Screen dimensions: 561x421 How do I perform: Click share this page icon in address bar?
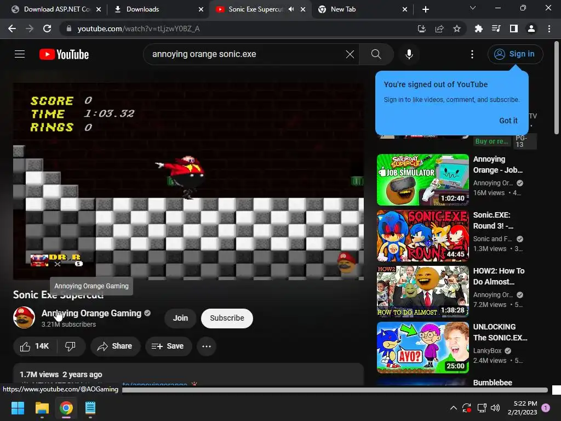coord(439,29)
